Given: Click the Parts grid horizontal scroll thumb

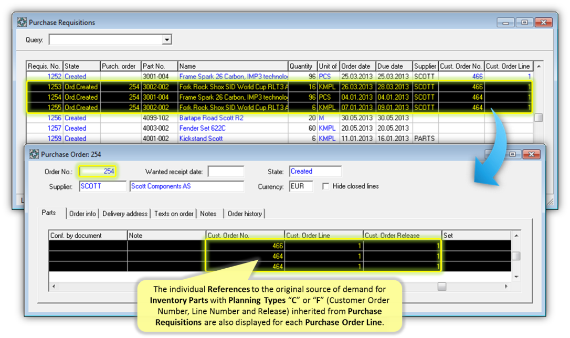Looking at the screenshot, I should pyautogui.click(x=442, y=287).
